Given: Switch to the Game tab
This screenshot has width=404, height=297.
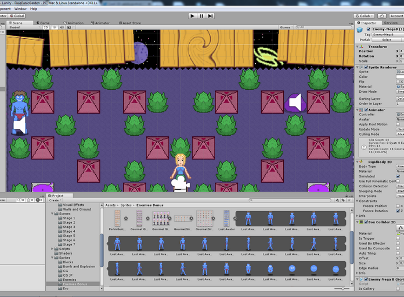Looking at the screenshot, I should (x=43, y=23).
